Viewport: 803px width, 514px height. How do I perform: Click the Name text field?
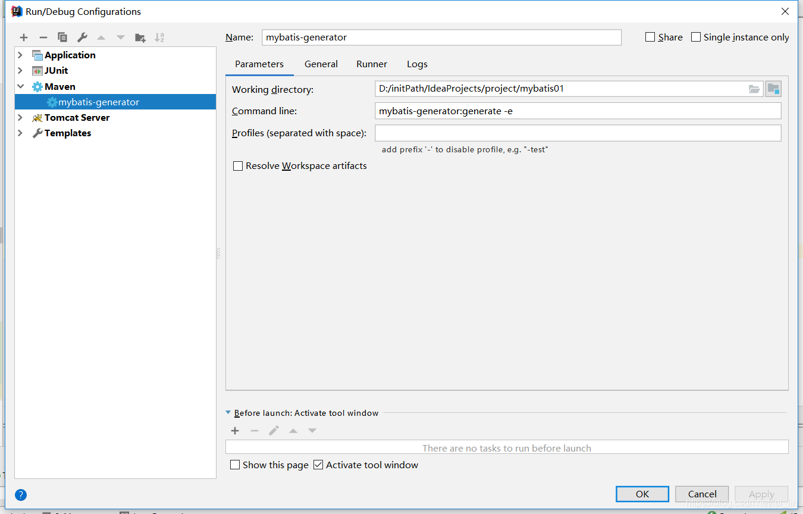coord(441,37)
